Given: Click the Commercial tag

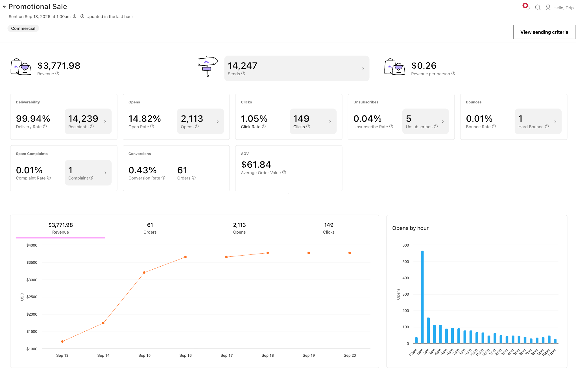Looking at the screenshot, I should tap(23, 28).
